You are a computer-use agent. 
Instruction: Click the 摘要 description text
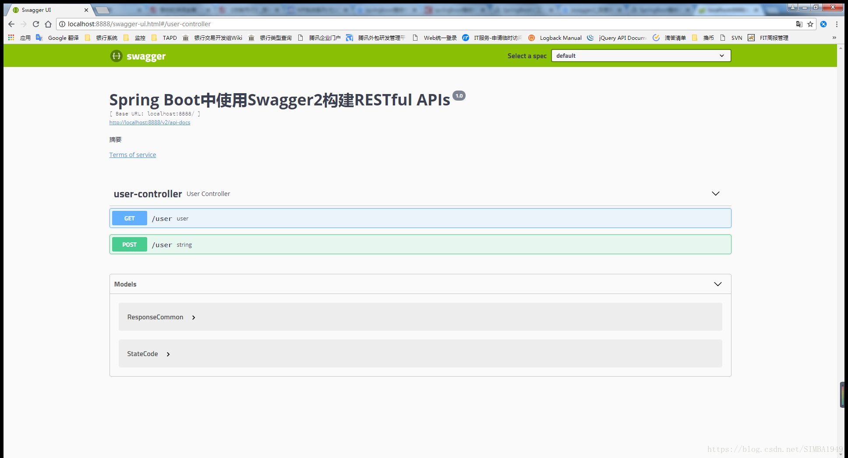coord(116,140)
